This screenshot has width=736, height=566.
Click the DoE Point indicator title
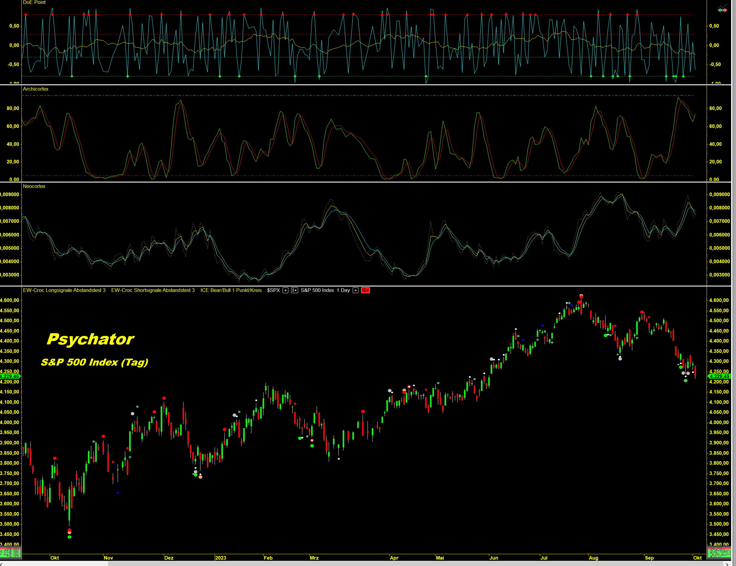[34, 2]
